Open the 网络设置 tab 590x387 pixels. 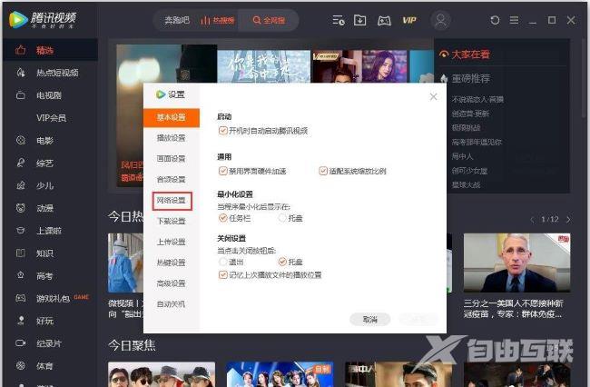pos(172,201)
